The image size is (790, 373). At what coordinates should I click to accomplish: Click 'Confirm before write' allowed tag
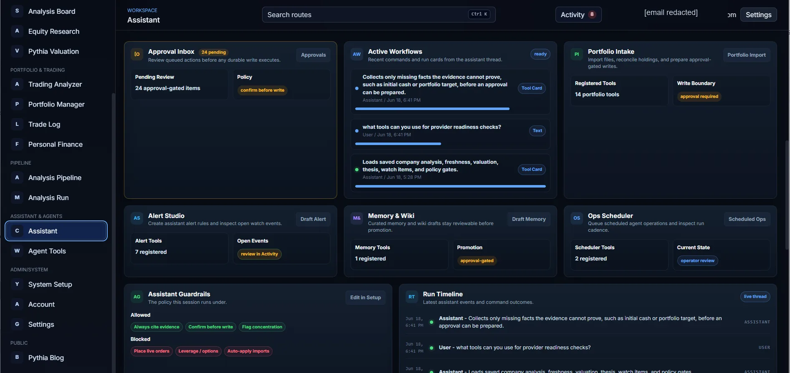point(211,327)
